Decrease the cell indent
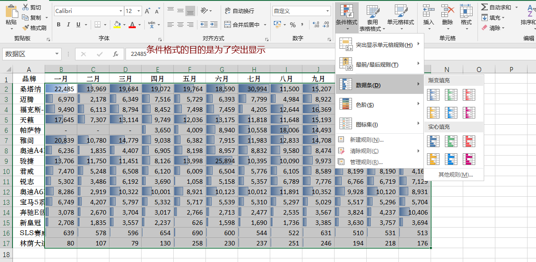 204,25
